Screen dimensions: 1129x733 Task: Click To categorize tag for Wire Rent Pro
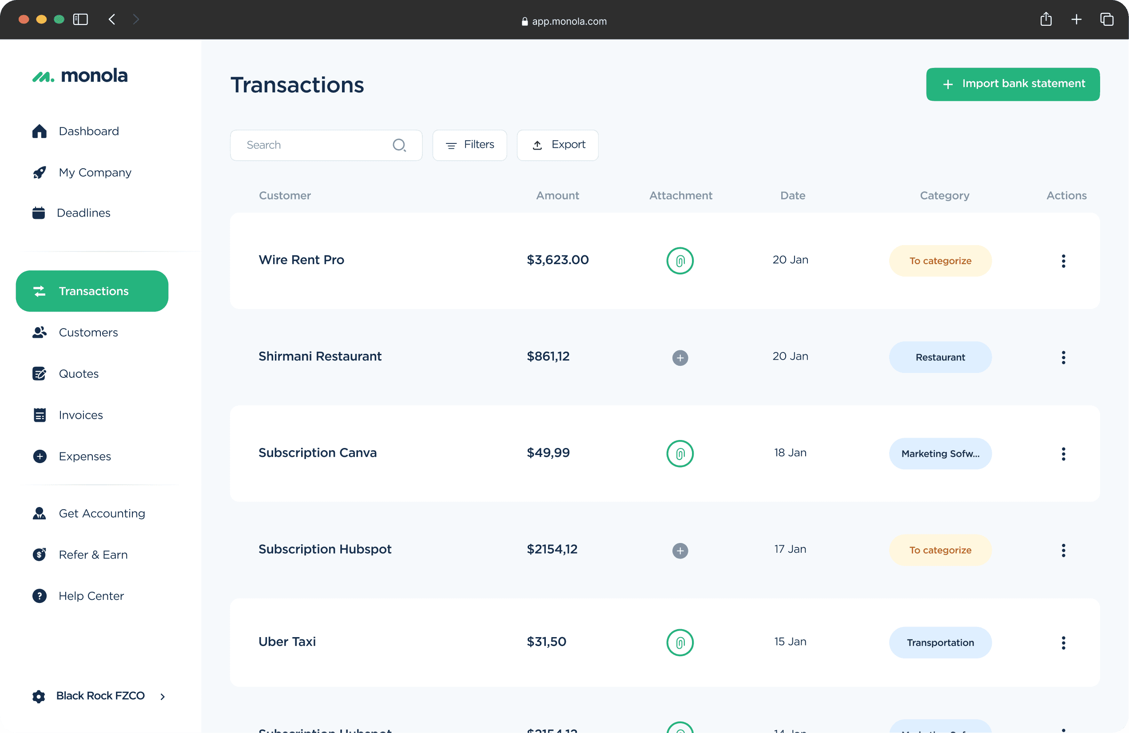click(x=940, y=261)
